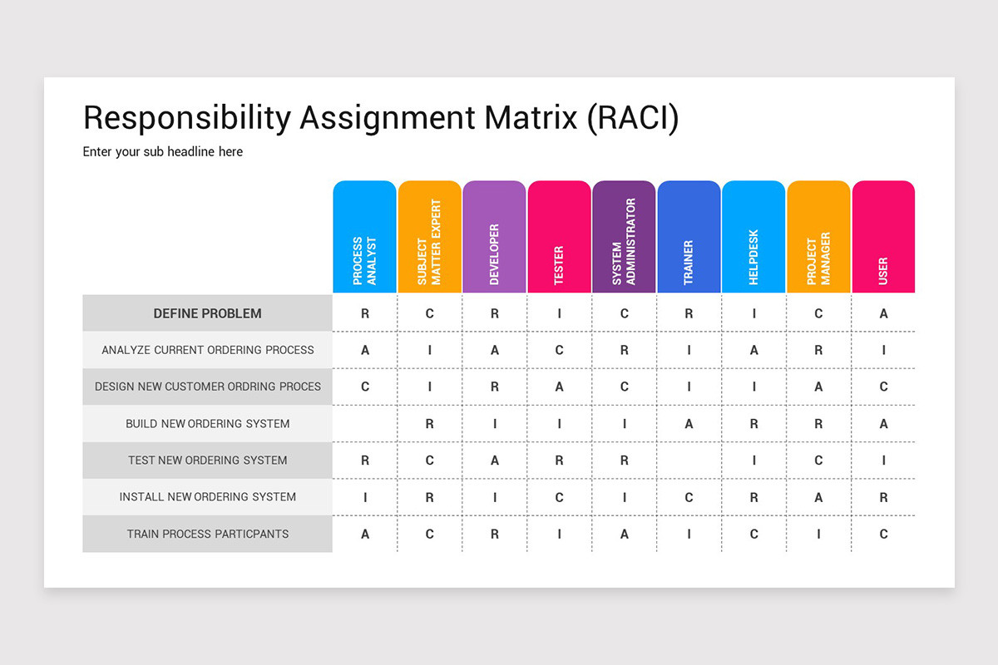This screenshot has width=998, height=665.
Task: Click the Responsibility Assignment Matrix title
Action: (381, 118)
